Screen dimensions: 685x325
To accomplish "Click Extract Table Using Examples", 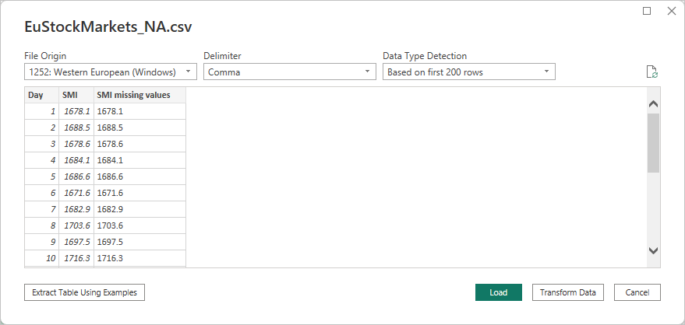I will [84, 292].
